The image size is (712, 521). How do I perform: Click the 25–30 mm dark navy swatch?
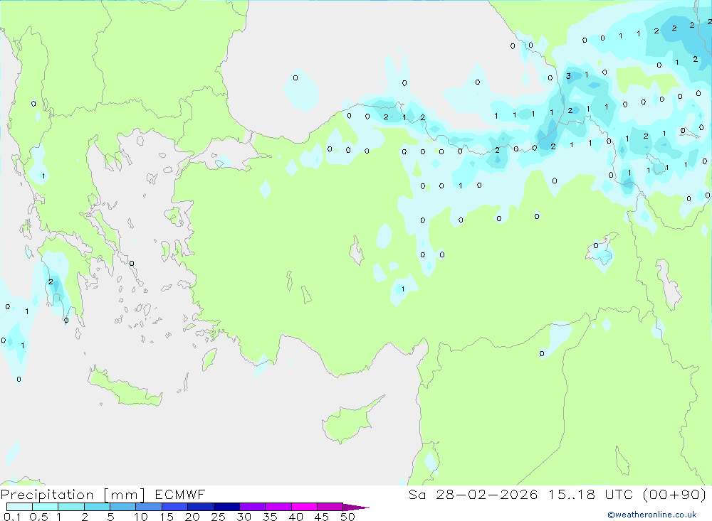coord(226,507)
